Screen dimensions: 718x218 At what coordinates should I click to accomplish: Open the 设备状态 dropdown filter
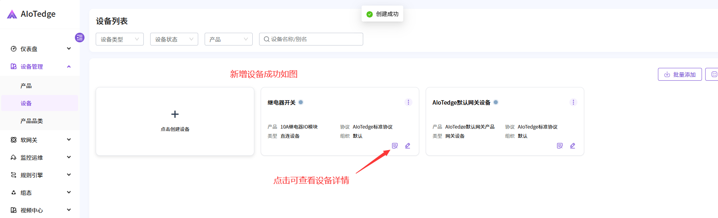coord(174,39)
